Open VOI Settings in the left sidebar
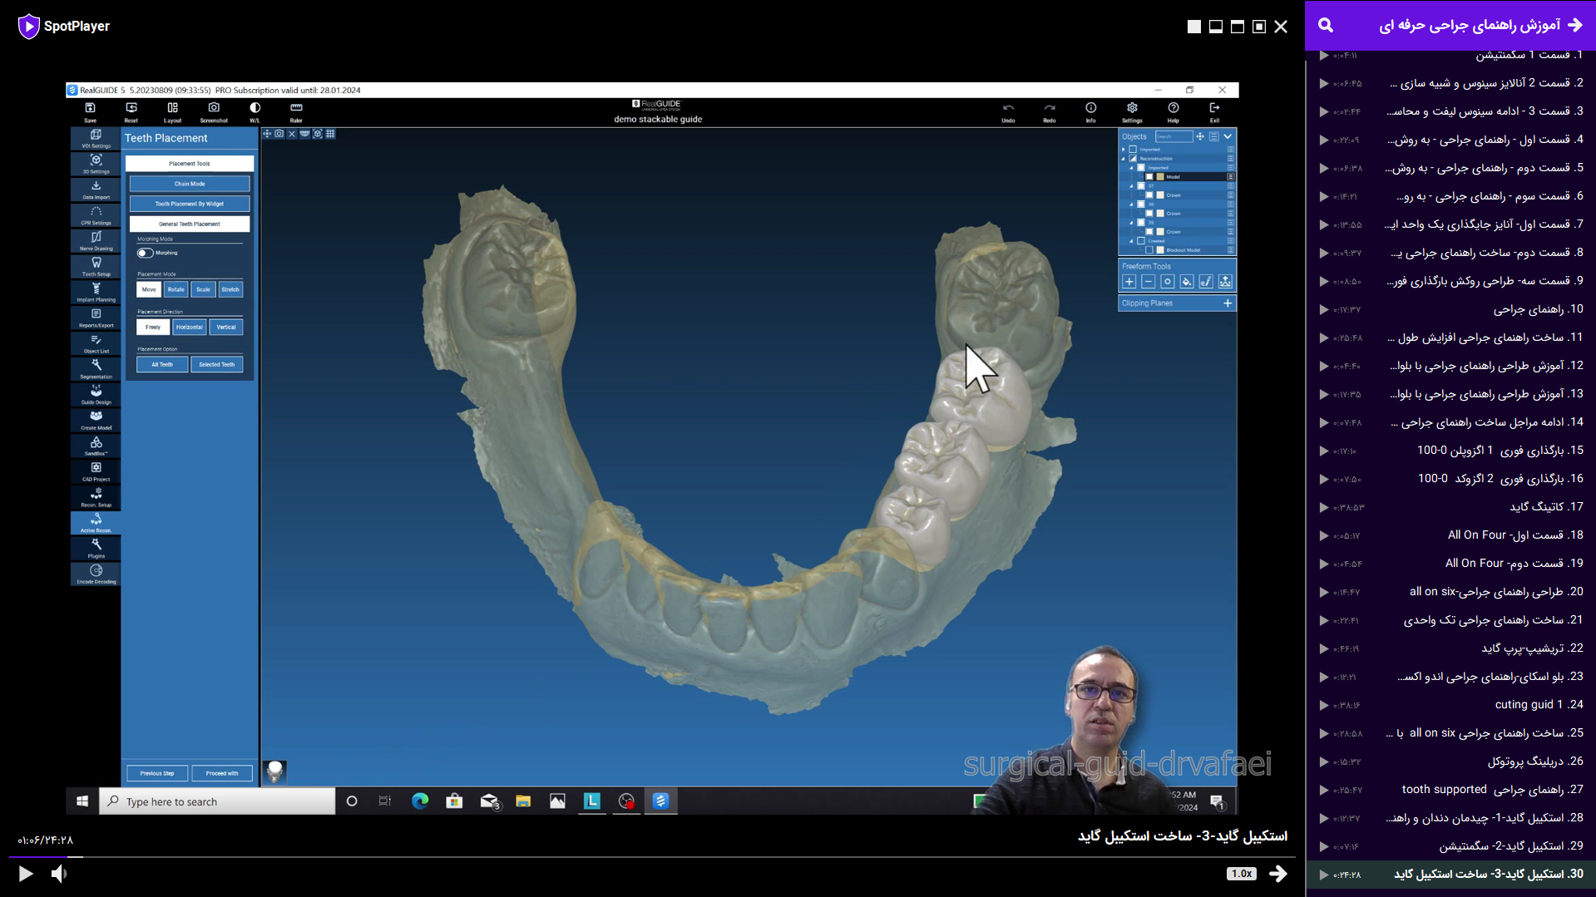1596x897 pixels. [96, 139]
